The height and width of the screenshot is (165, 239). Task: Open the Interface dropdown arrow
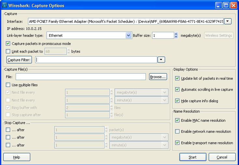pos(228,21)
